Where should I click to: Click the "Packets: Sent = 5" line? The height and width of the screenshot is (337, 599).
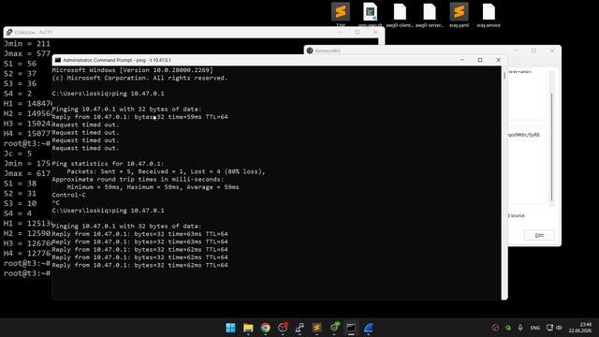click(167, 171)
